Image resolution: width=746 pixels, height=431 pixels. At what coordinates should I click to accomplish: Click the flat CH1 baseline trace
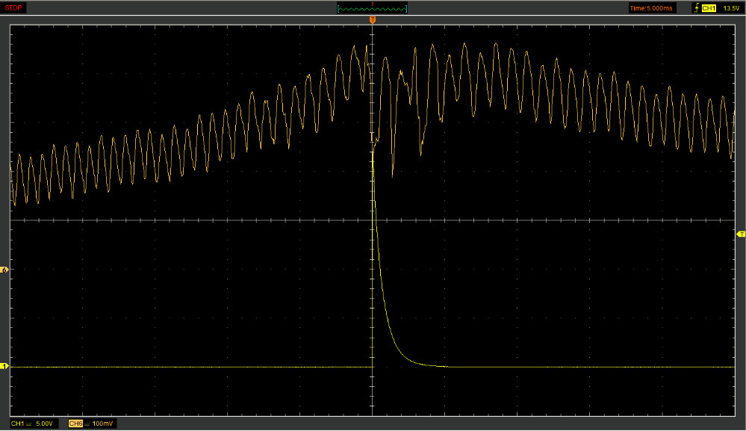click(187, 367)
